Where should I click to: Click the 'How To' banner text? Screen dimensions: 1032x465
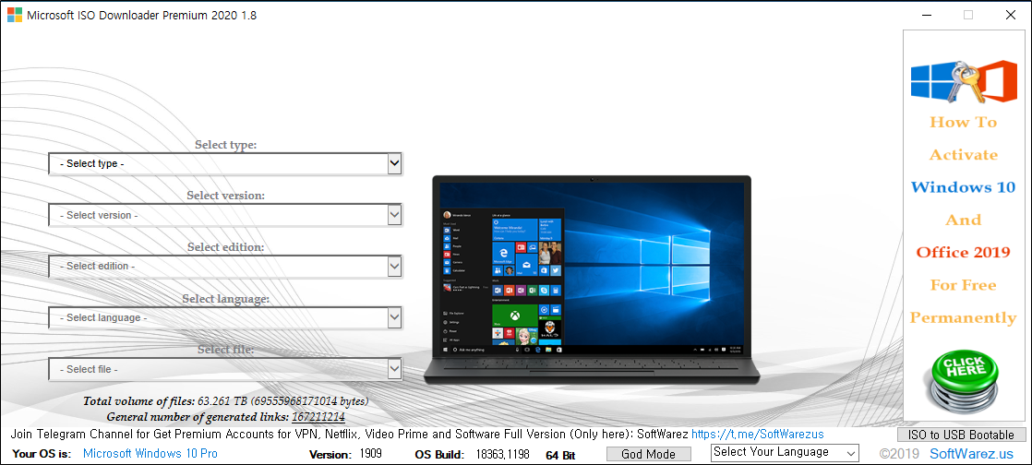coord(963,123)
